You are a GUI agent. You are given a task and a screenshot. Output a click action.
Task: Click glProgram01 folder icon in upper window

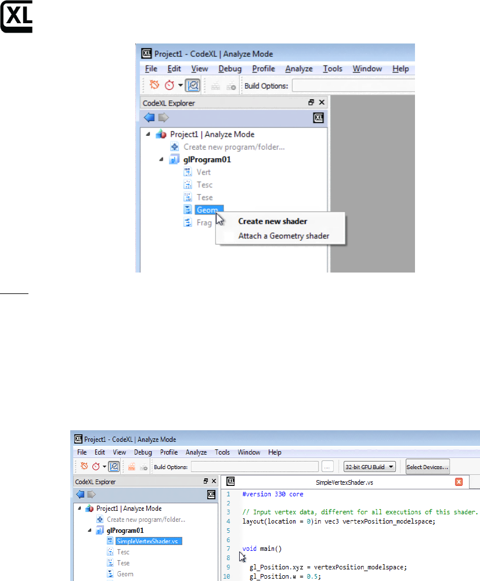tap(174, 159)
